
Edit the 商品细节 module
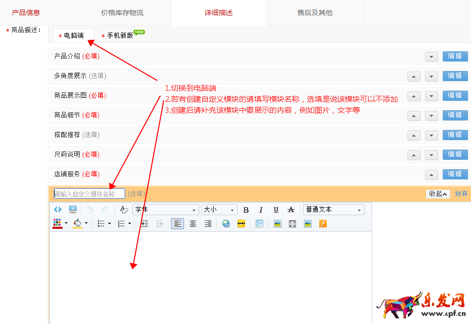pyautogui.click(x=455, y=115)
